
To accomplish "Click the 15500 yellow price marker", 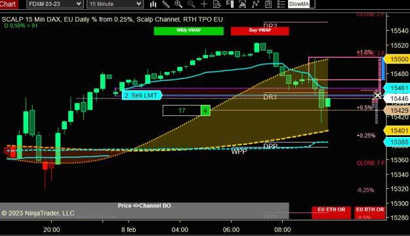I will pos(397,59).
